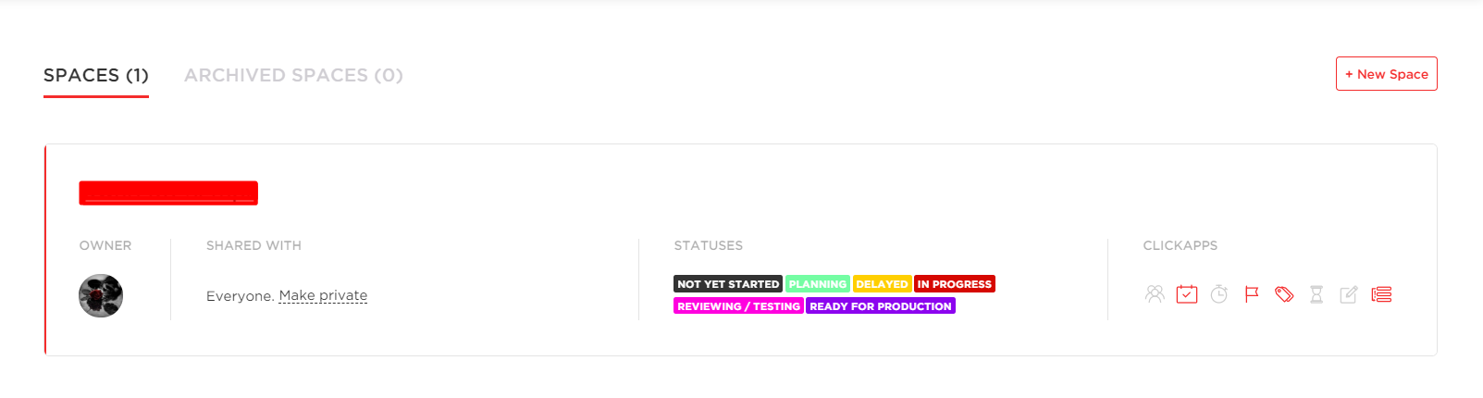Click the red In Progress status tag
This screenshot has width=1483, height=398.
(954, 284)
